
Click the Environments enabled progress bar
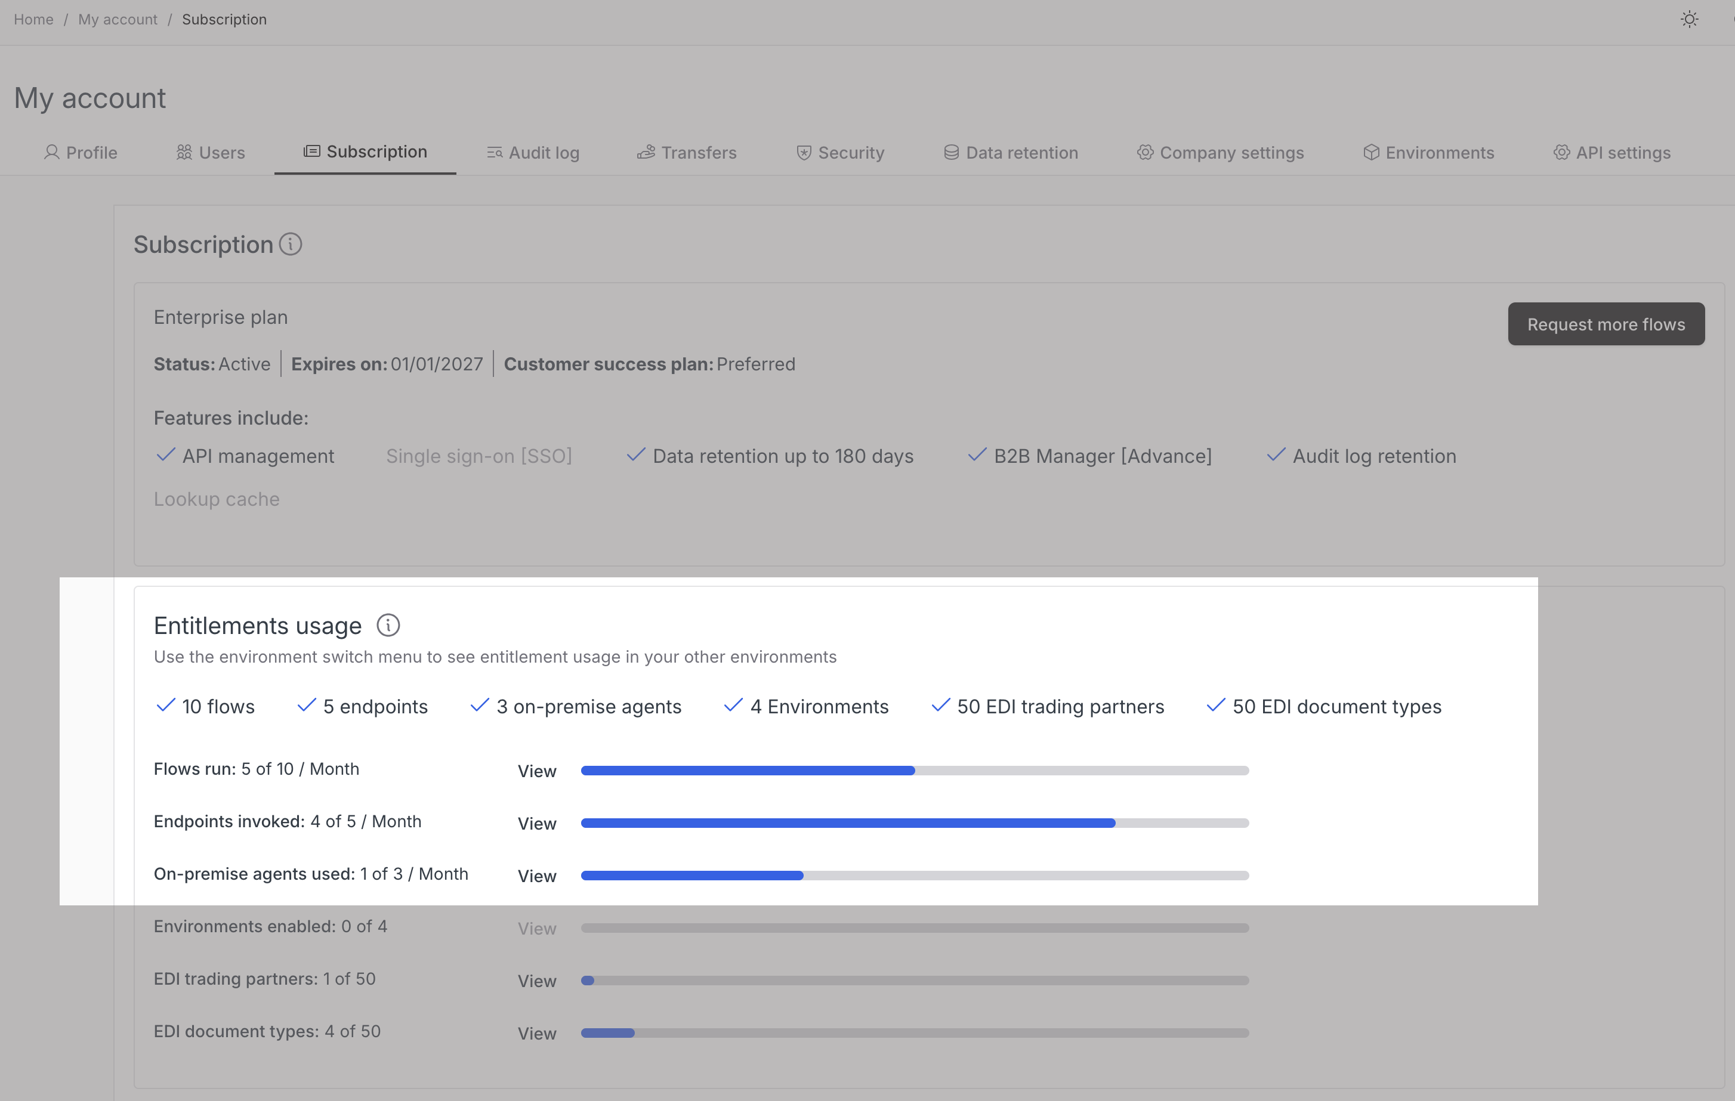pyautogui.click(x=914, y=927)
